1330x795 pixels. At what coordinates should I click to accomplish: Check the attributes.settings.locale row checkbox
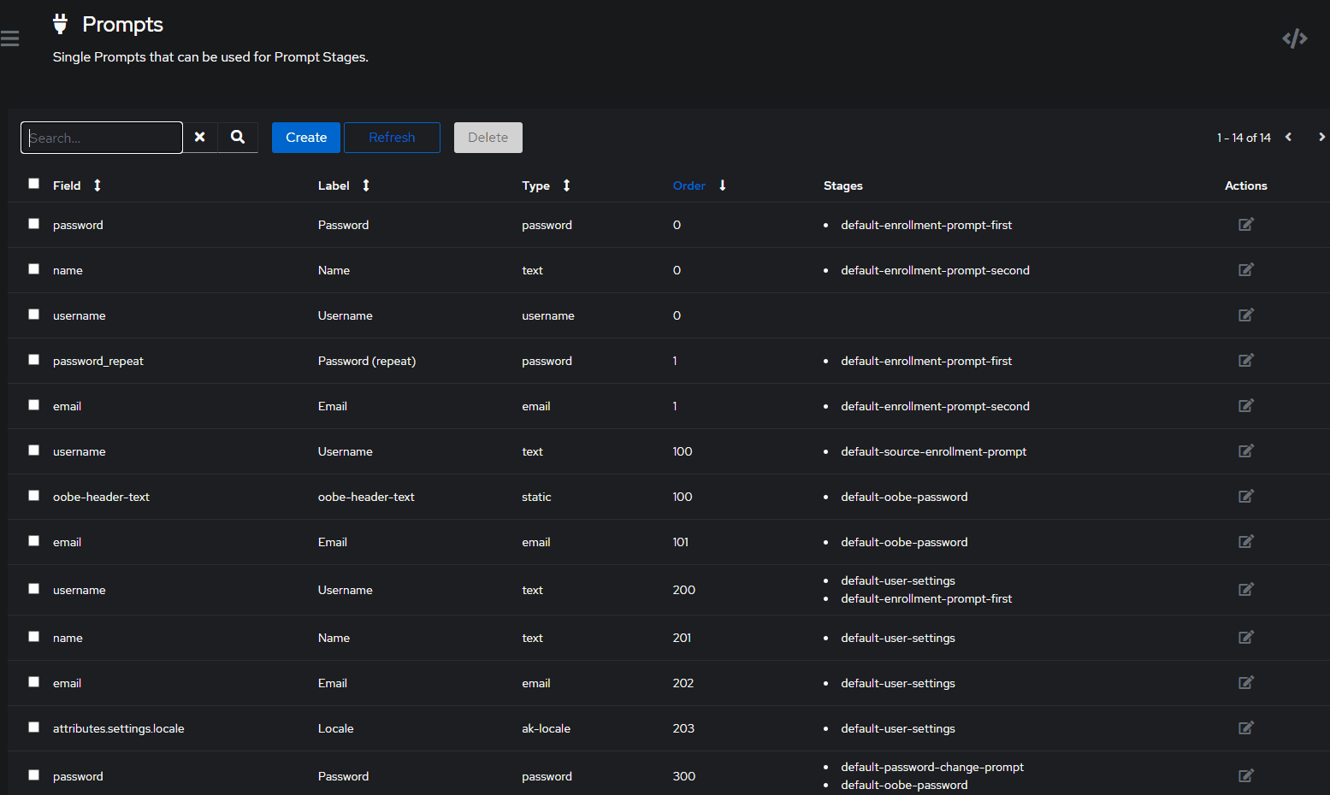34,727
